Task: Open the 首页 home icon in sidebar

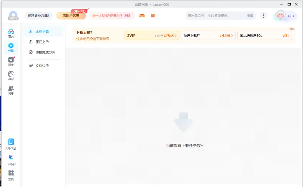Action: (11, 33)
